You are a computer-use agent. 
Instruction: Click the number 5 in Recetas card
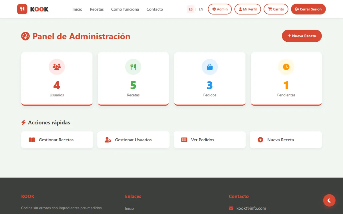click(x=133, y=85)
